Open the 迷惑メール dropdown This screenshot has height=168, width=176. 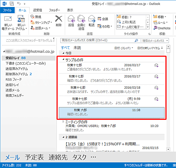coord(40,28)
